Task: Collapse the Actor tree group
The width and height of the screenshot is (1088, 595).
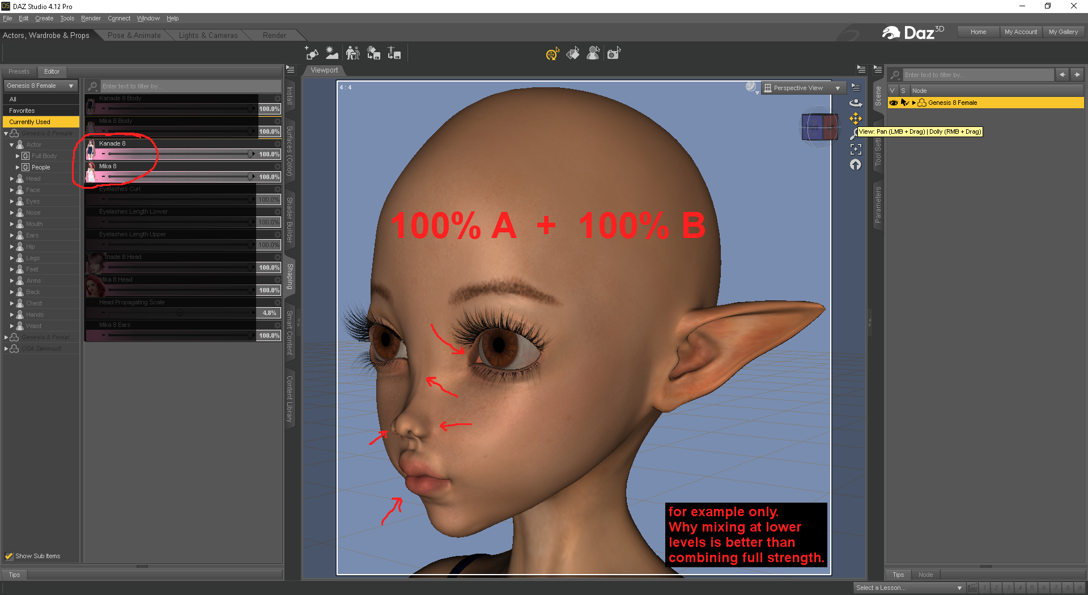Action: point(12,145)
